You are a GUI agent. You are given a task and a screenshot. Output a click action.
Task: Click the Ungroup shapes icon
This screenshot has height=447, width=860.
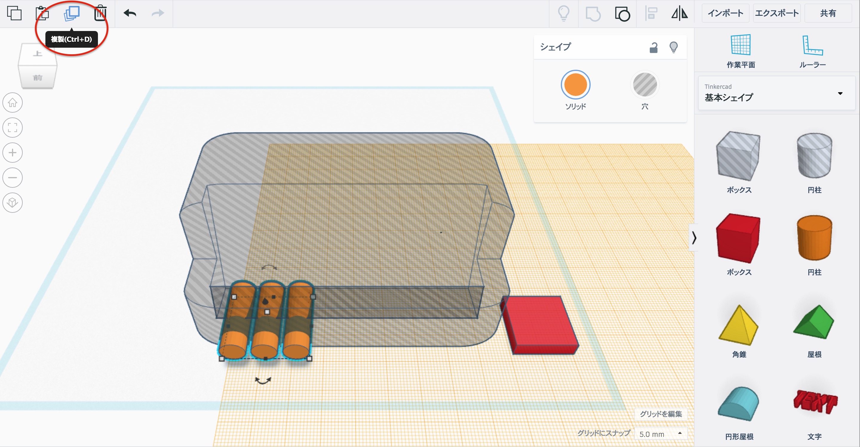[622, 14]
